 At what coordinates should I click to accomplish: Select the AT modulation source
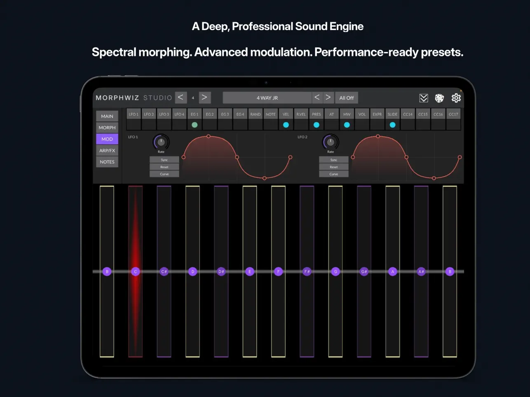332,114
